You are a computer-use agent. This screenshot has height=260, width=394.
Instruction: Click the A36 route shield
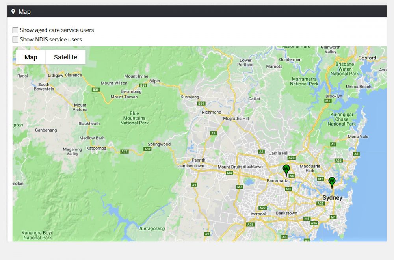(314, 223)
